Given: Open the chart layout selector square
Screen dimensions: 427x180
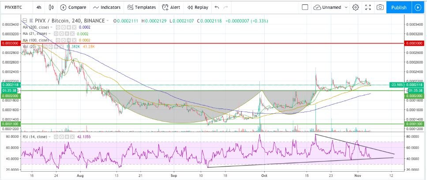Looking at the screenshot, I should tap(305, 7).
